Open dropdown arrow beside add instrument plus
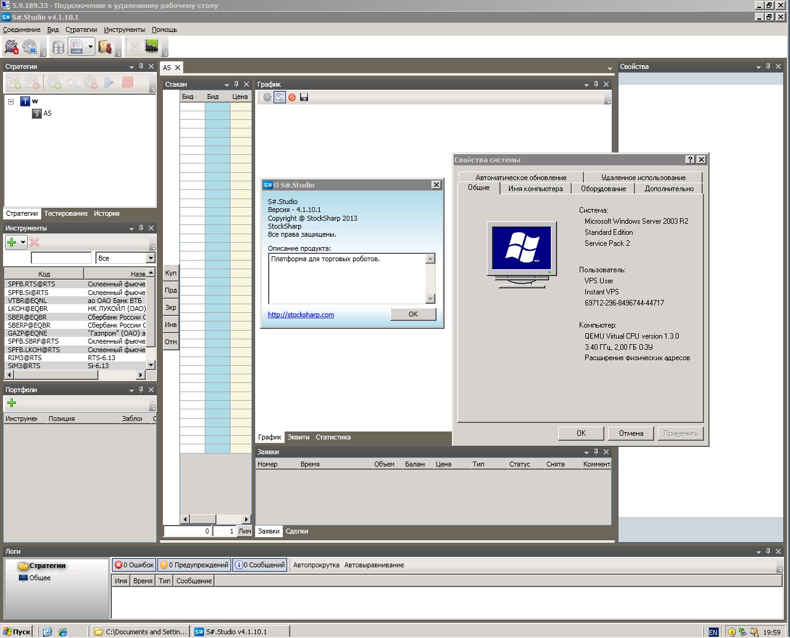 point(23,242)
